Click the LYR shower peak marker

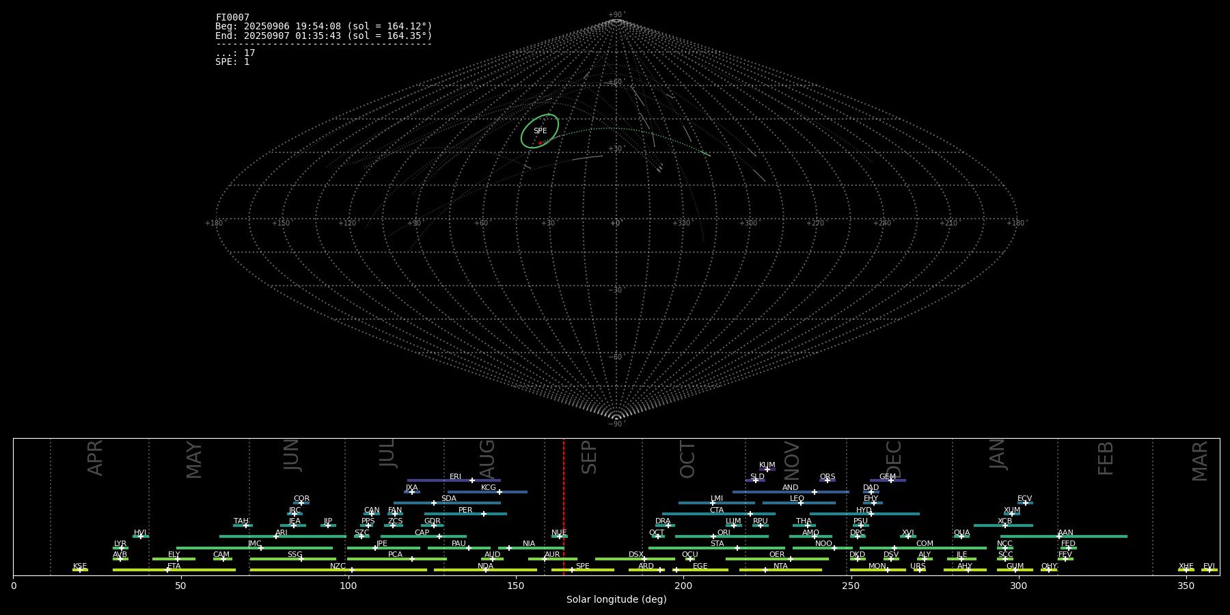122,548
